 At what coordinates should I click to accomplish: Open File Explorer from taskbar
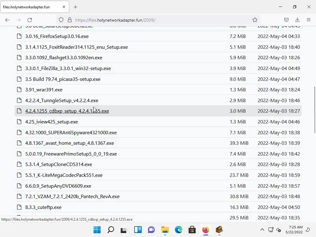[165, 230]
